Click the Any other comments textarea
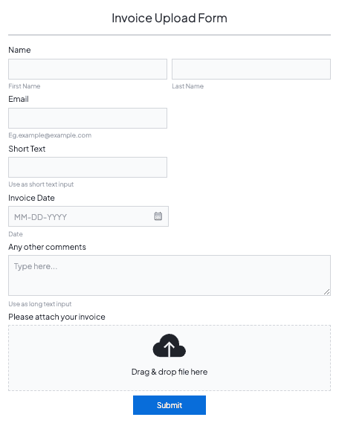 click(169, 276)
